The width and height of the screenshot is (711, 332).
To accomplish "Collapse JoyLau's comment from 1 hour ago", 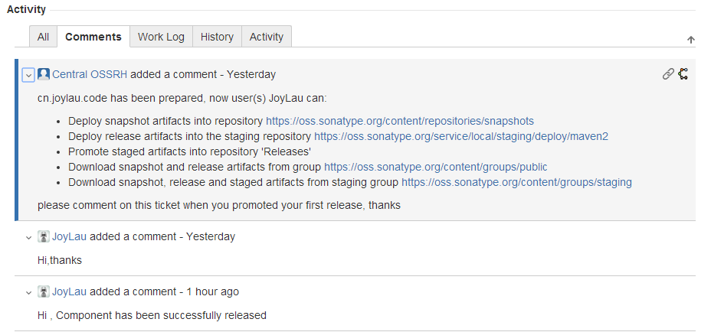I will point(28,292).
